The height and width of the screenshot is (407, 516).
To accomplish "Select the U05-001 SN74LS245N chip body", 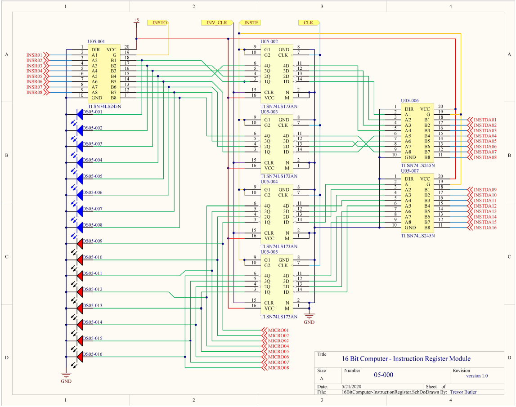I will click(104, 74).
